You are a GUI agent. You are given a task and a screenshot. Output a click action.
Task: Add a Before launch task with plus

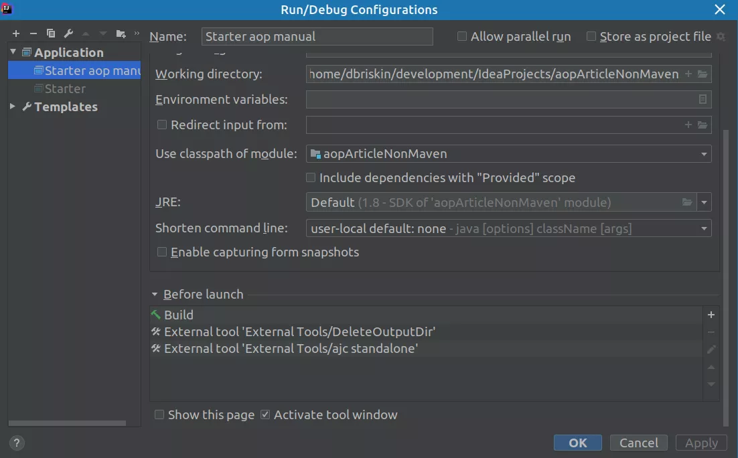click(x=711, y=315)
